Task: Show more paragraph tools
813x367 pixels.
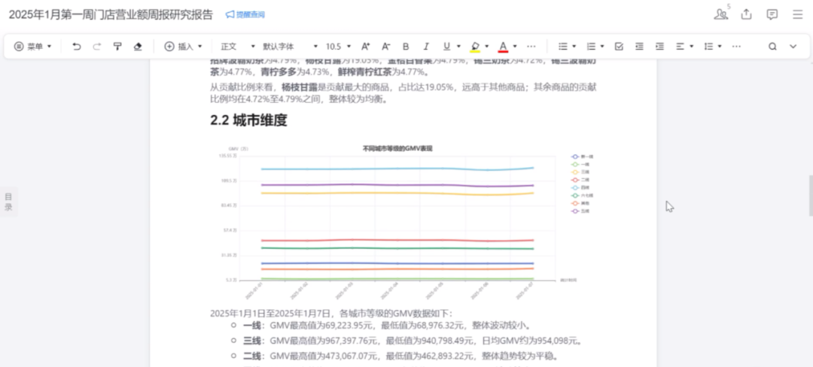Action: pos(736,47)
